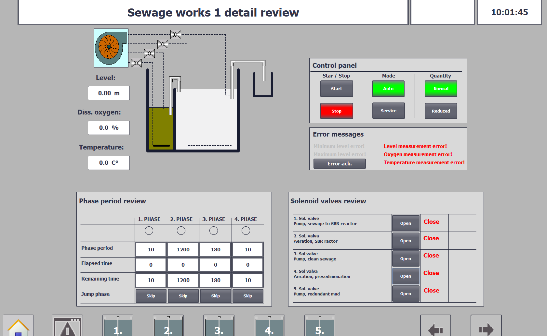Switch Mode to Service

click(x=388, y=111)
